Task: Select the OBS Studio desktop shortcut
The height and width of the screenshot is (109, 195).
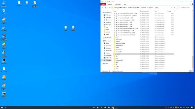Action: tap(4, 61)
